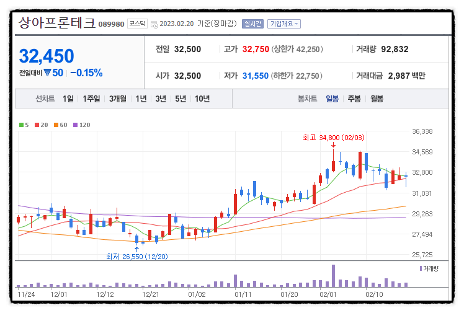Click the 02/01 date axis label
Viewport: 464px width, 313px height.
tap(328, 294)
